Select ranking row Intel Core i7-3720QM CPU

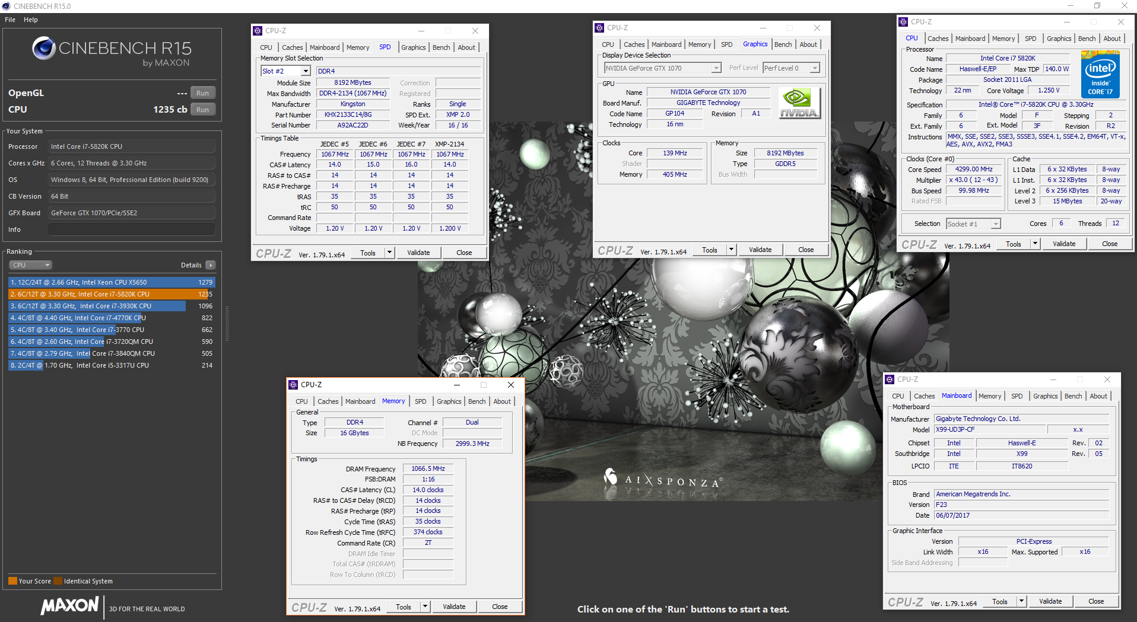(x=112, y=342)
